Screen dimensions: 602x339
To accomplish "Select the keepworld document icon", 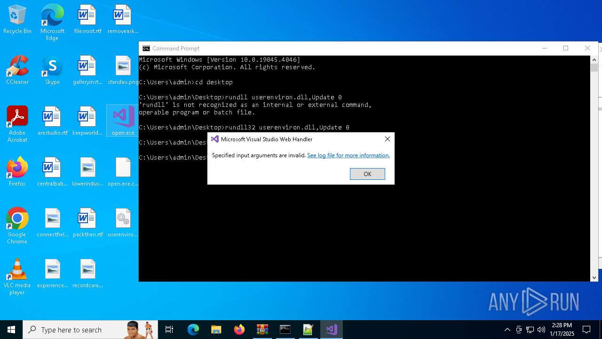I will point(87,121).
